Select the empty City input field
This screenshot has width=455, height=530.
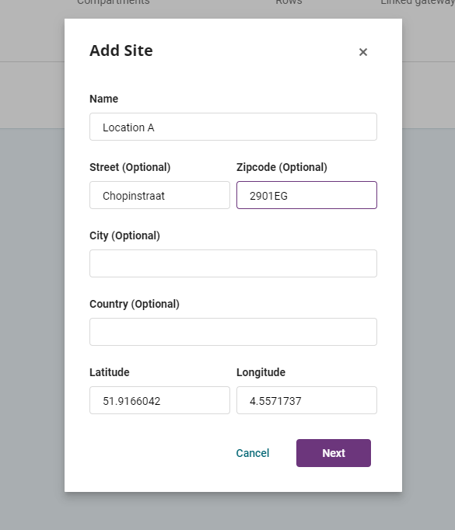click(x=233, y=263)
